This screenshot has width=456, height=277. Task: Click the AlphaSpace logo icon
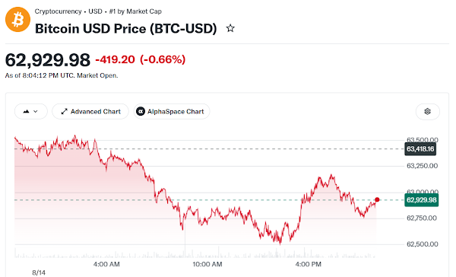[141, 112]
